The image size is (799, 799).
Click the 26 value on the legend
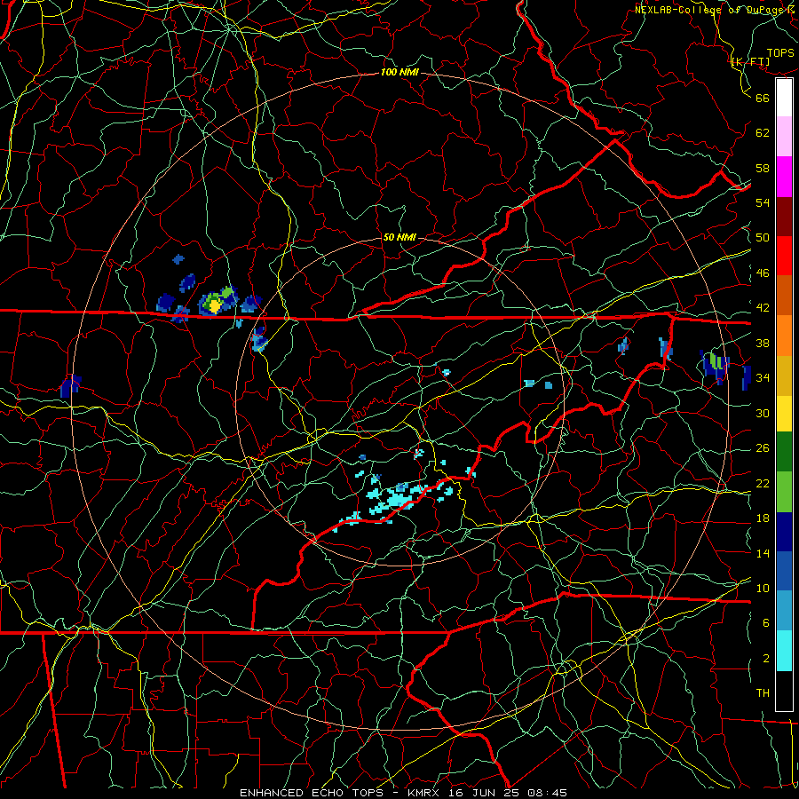[x=763, y=448]
